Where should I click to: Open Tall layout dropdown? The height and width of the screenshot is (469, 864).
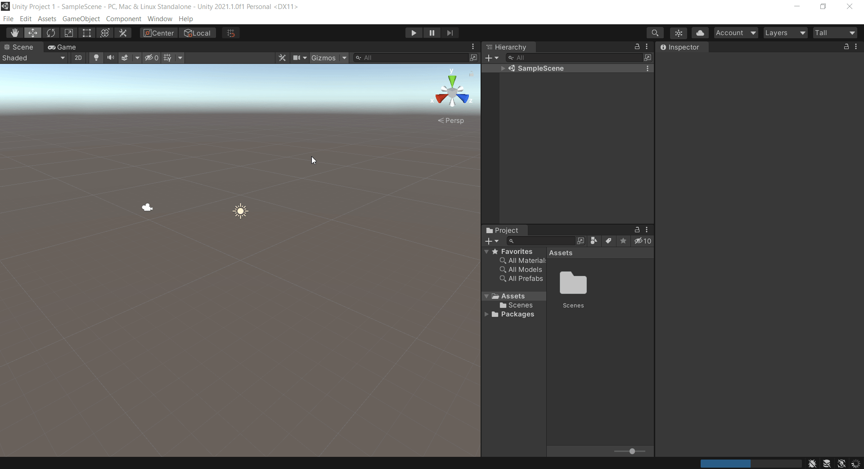point(835,33)
